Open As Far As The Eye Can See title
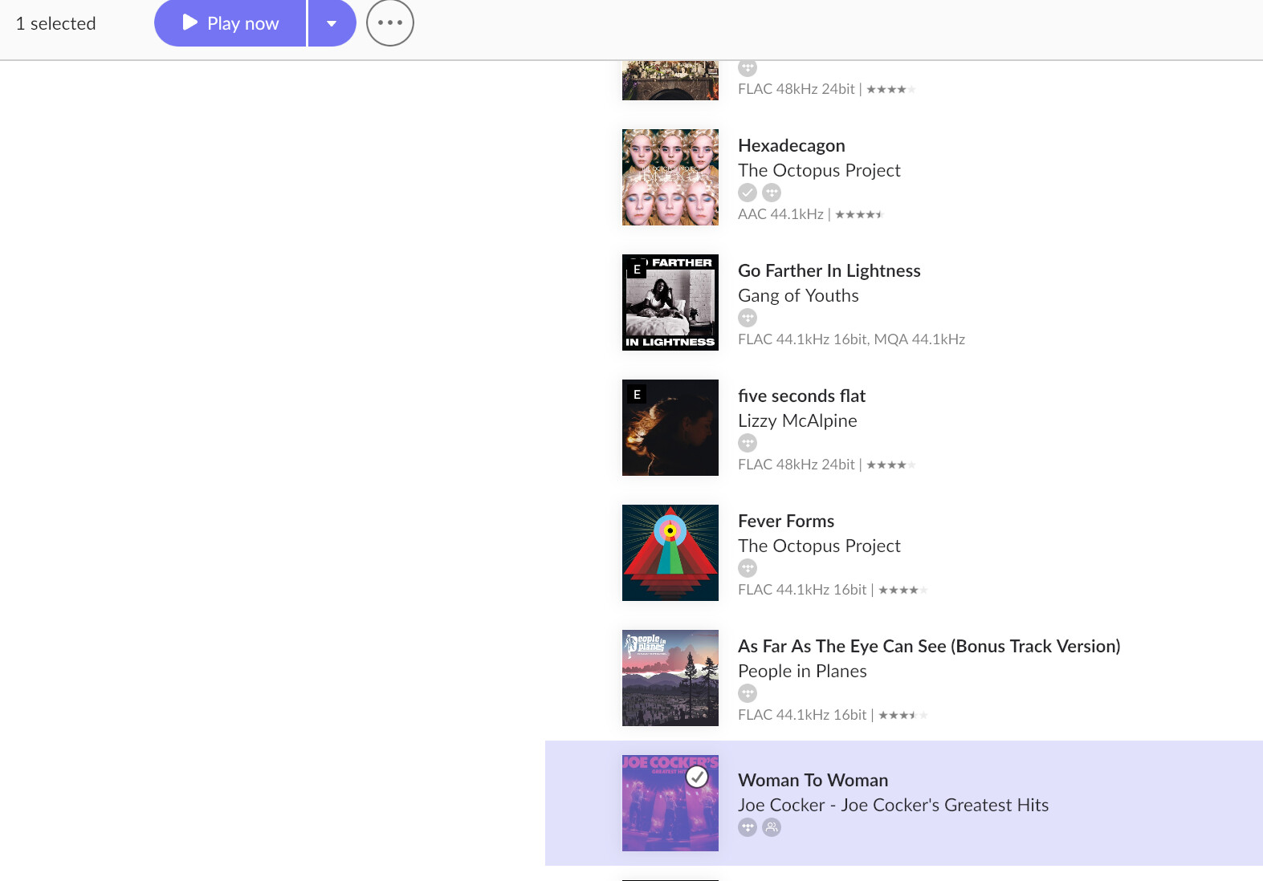The height and width of the screenshot is (881, 1263). click(x=929, y=646)
